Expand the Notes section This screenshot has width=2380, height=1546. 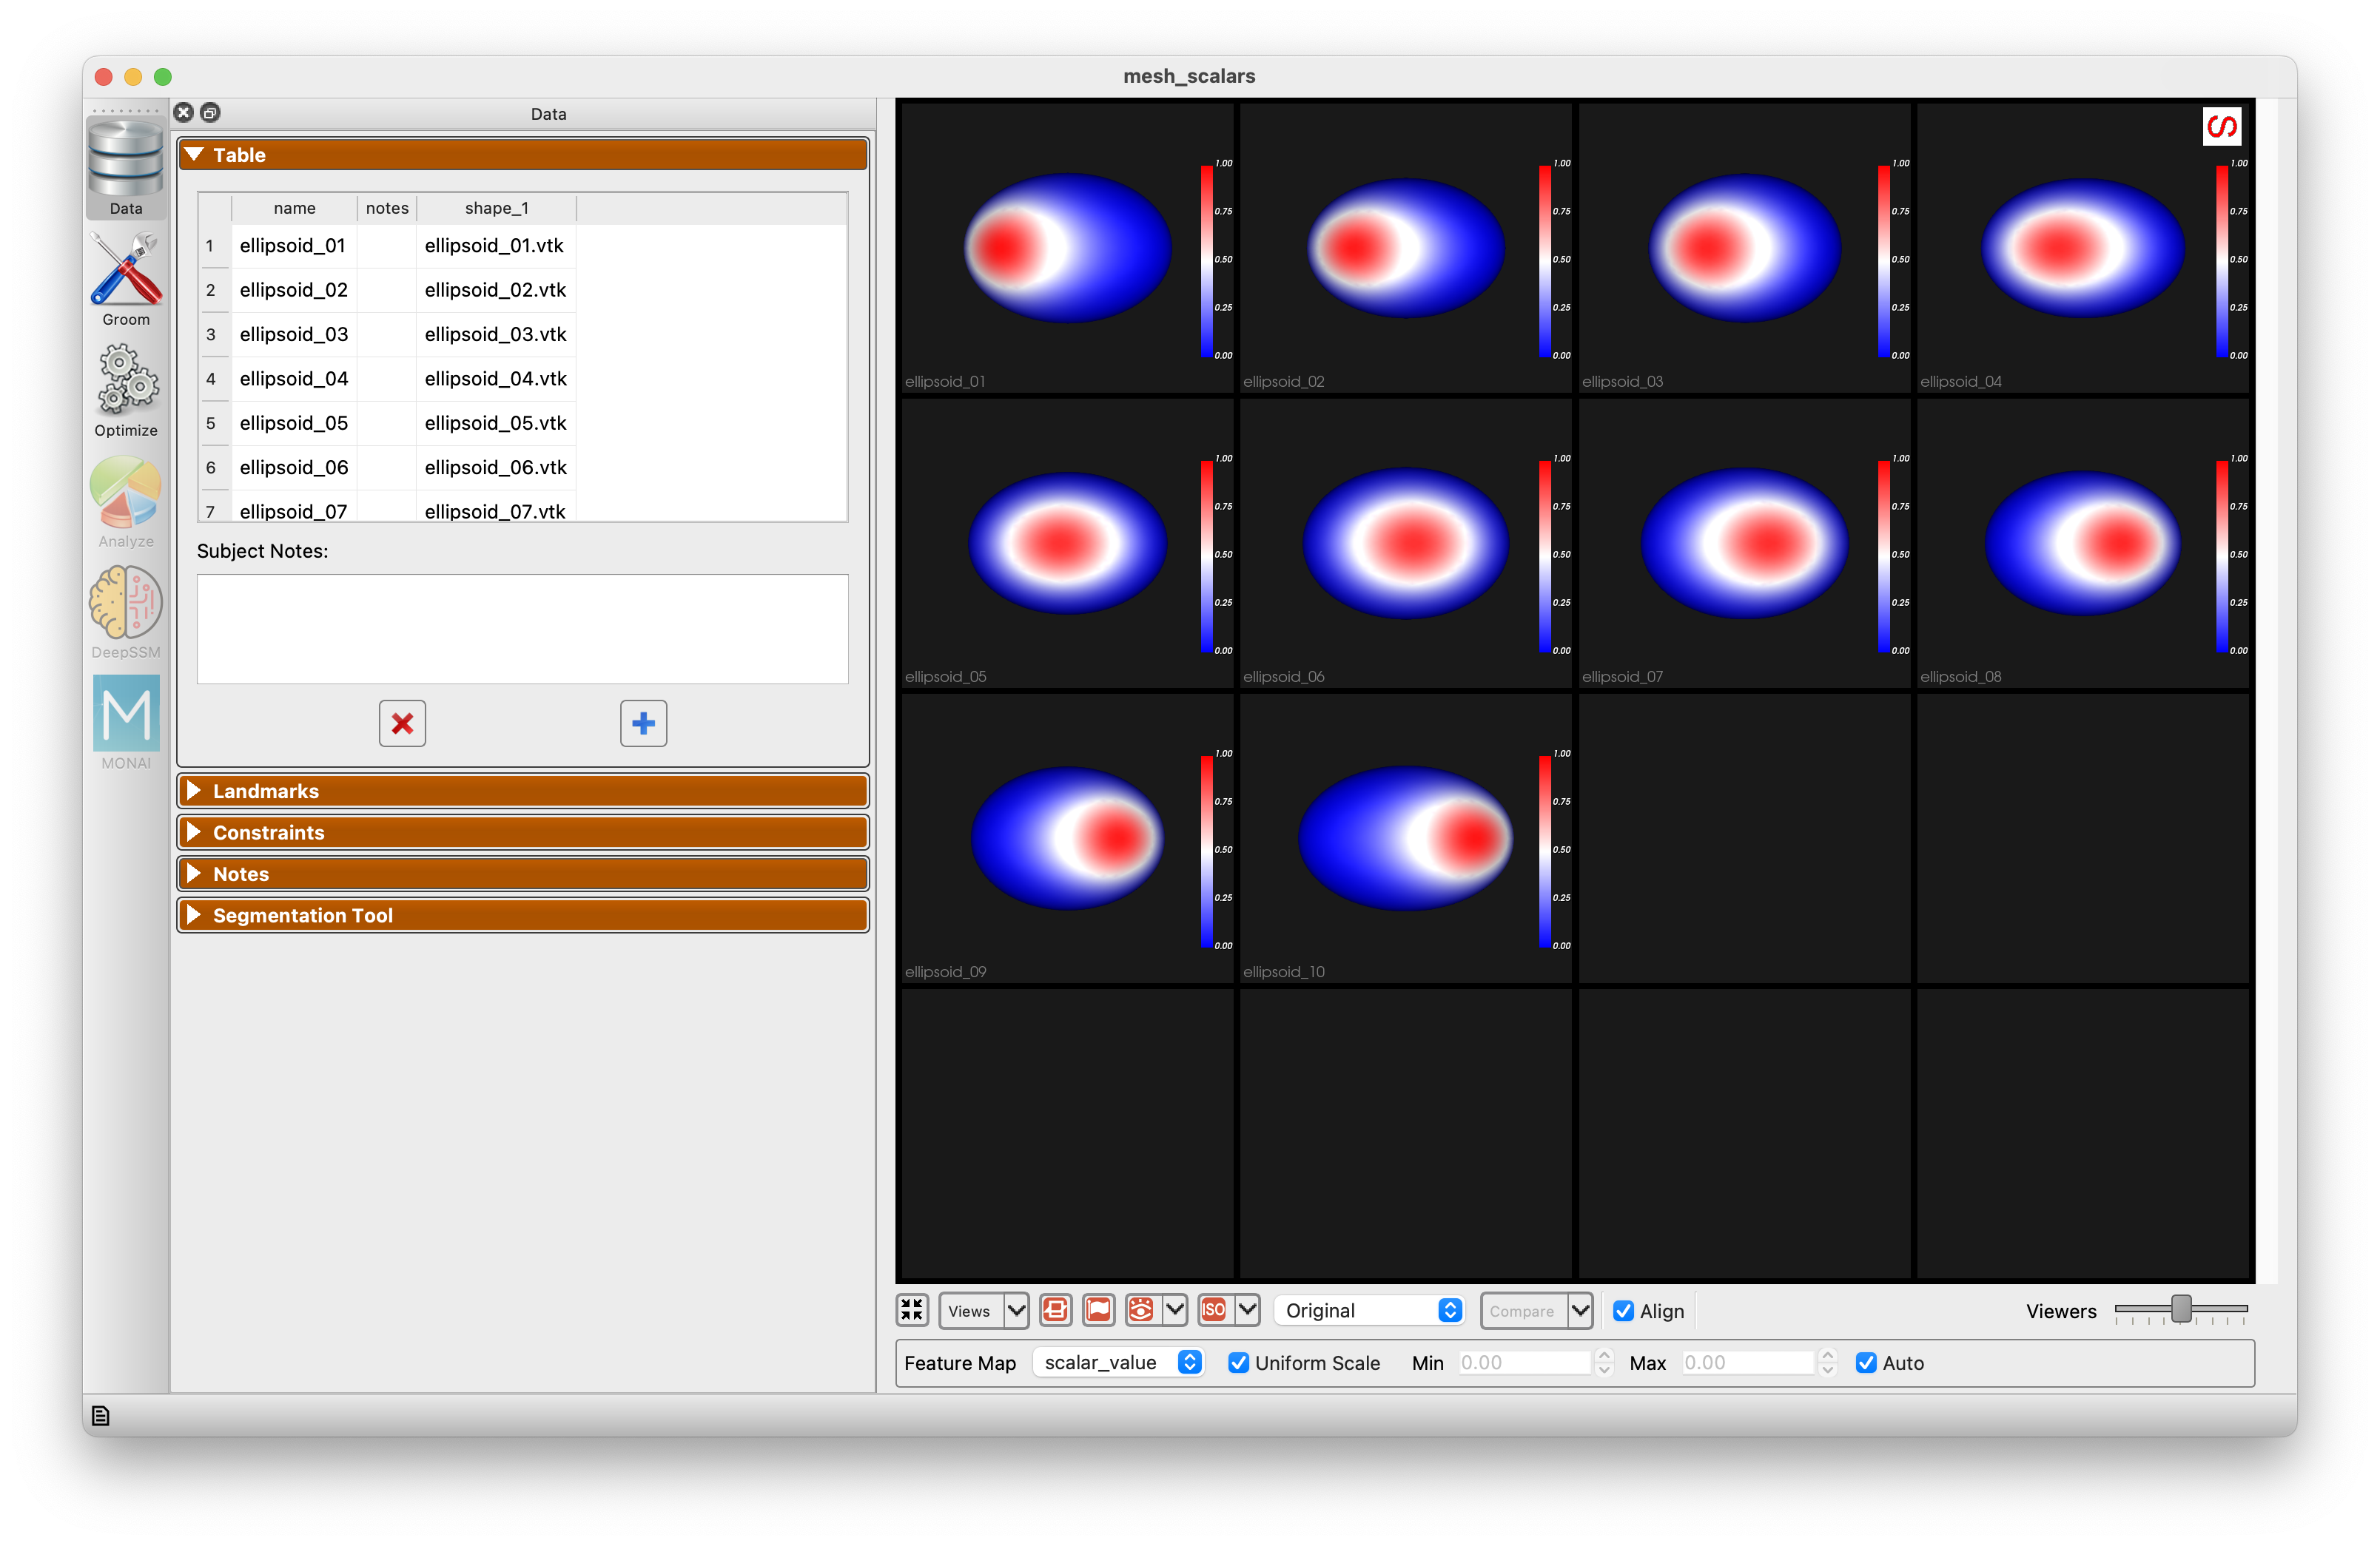click(x=523, y=874)
